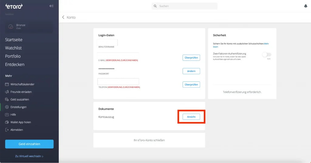
Task: Click ändern button next to Passwort
Action: (x=191, y=71)
